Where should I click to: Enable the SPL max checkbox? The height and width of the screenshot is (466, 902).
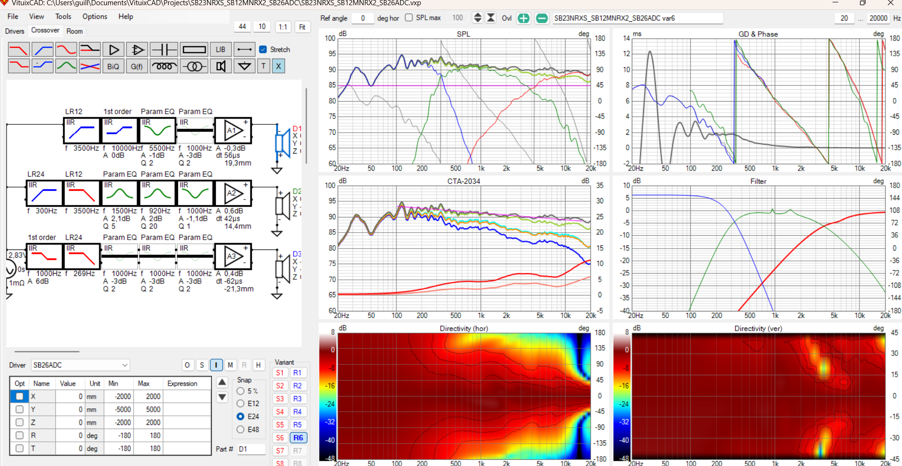tap(409, 17)
